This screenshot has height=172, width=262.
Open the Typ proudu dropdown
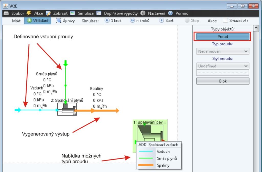pyautogui.click(x=223, y=51)
